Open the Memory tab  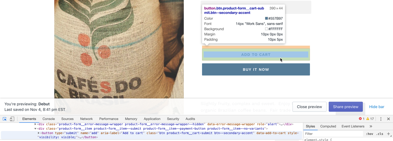point(131,119)
